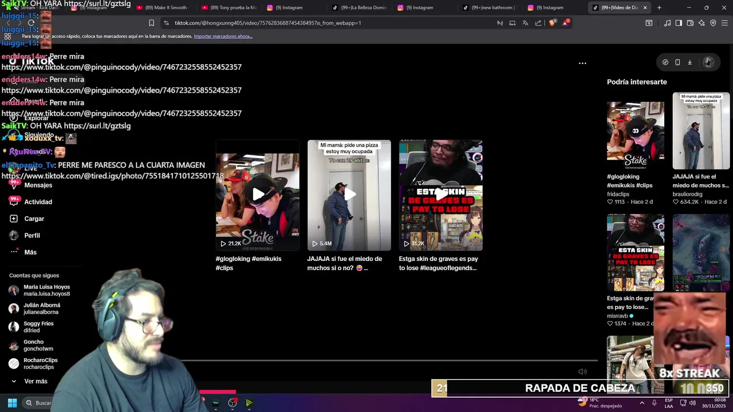This screenshot has height=412, width=733.
Task: Open the Windows Start menu
Action: pos(12,403)
